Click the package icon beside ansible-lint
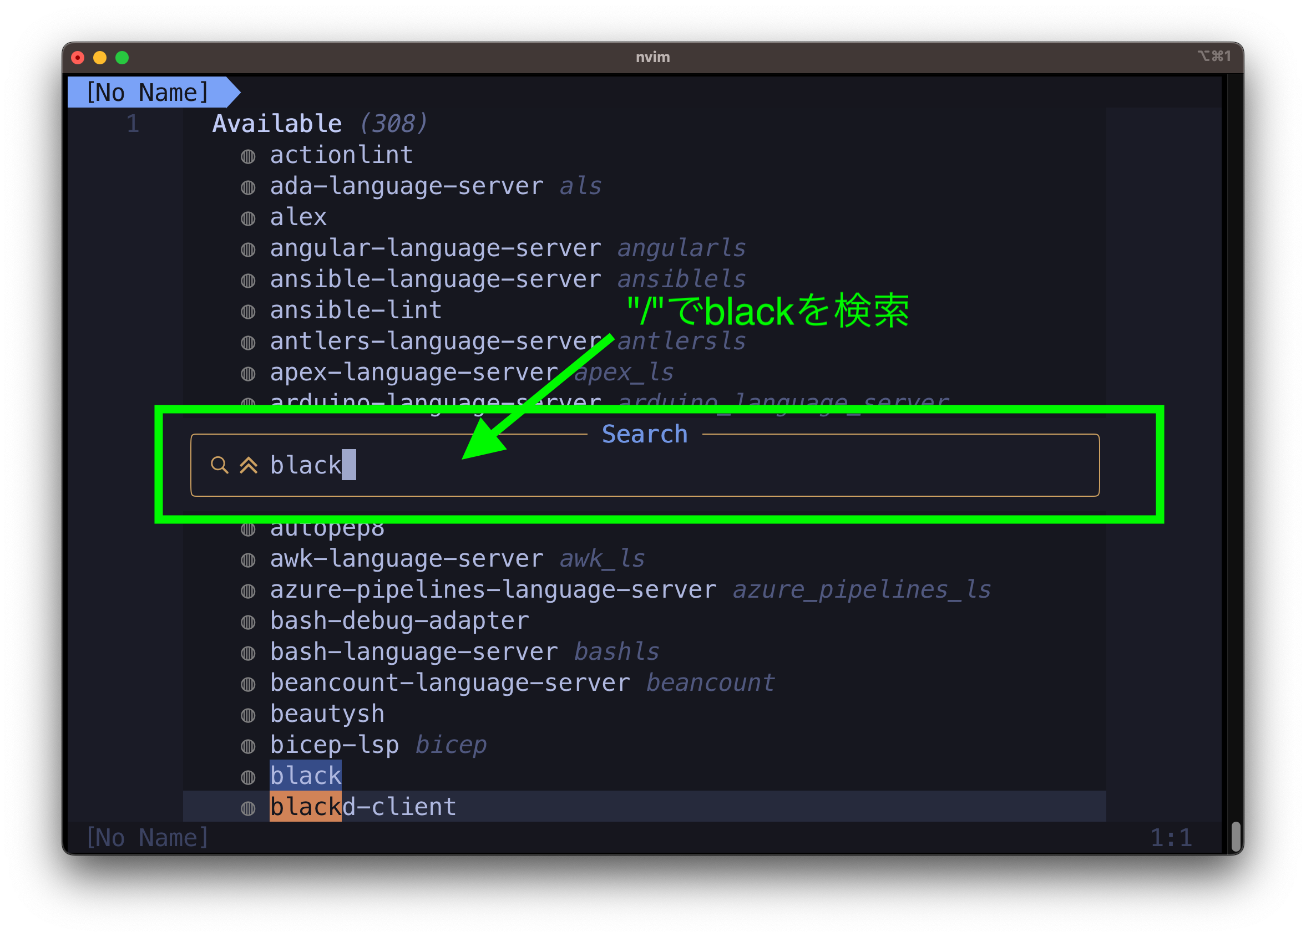The image size is (1306, 937). (x=247, y=312)
